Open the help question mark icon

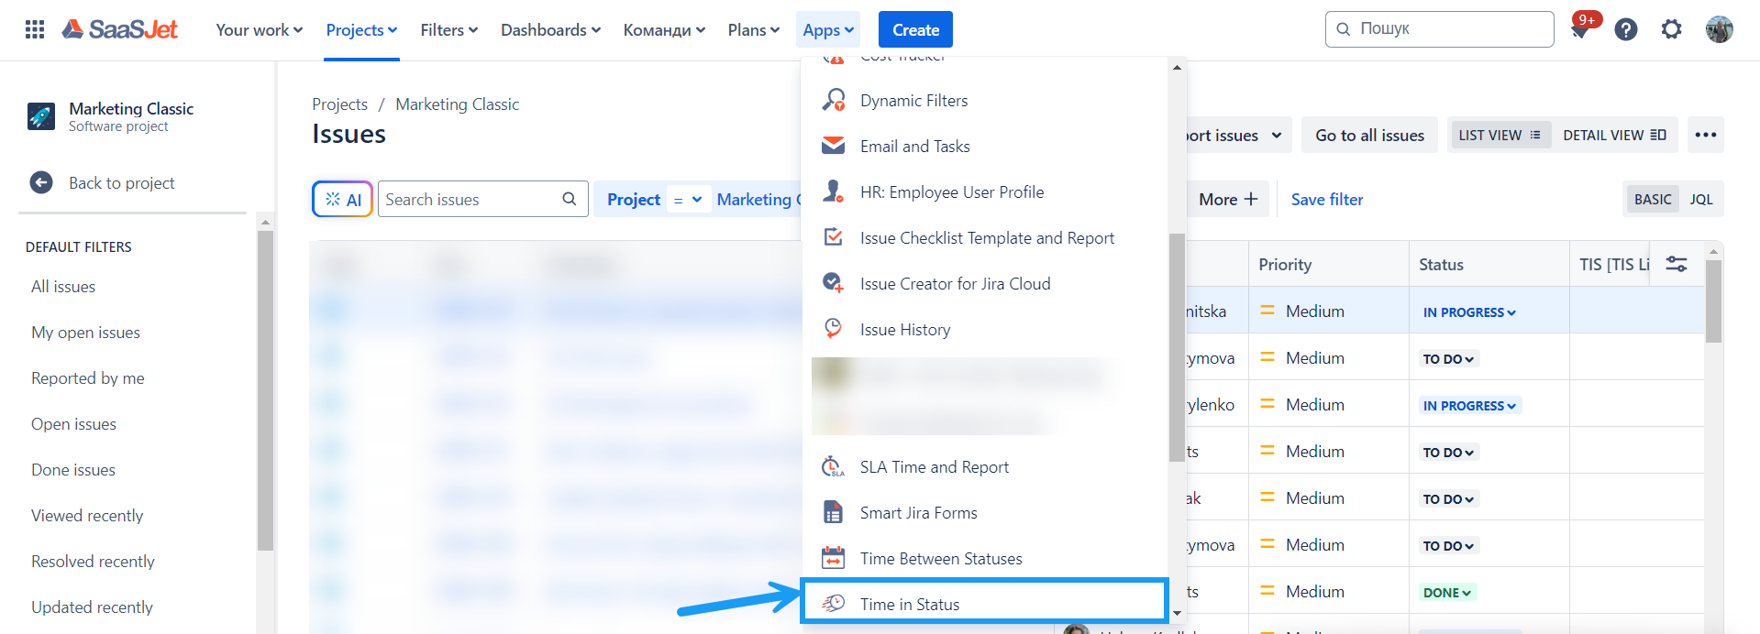[1626, 29]
